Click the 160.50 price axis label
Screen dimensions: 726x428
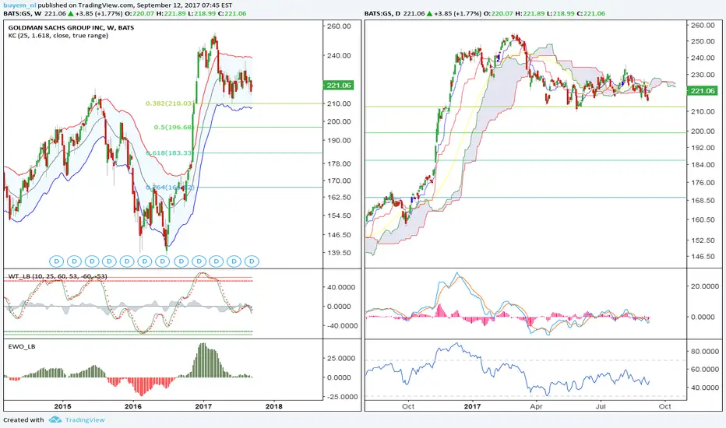(703, 219)
